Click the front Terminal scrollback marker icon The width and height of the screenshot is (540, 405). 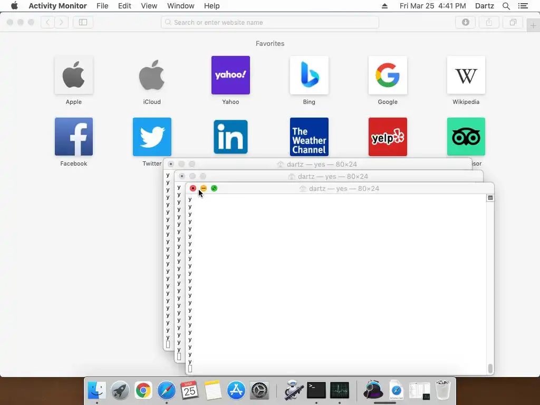[490, 198]
